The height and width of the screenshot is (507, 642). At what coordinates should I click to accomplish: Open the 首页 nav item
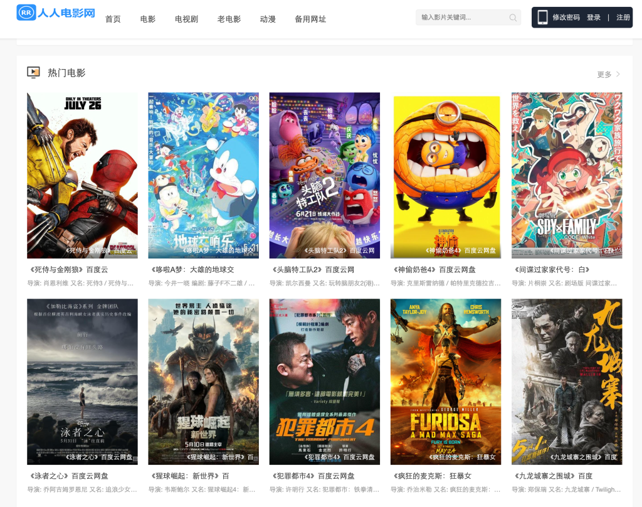pos(113,19)
